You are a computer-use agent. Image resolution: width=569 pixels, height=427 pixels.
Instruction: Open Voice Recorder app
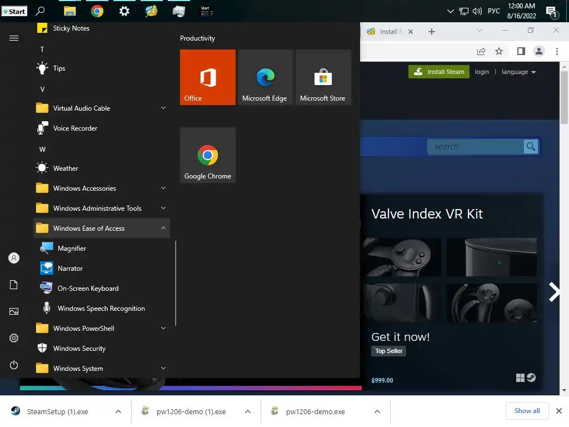point(102,128)
